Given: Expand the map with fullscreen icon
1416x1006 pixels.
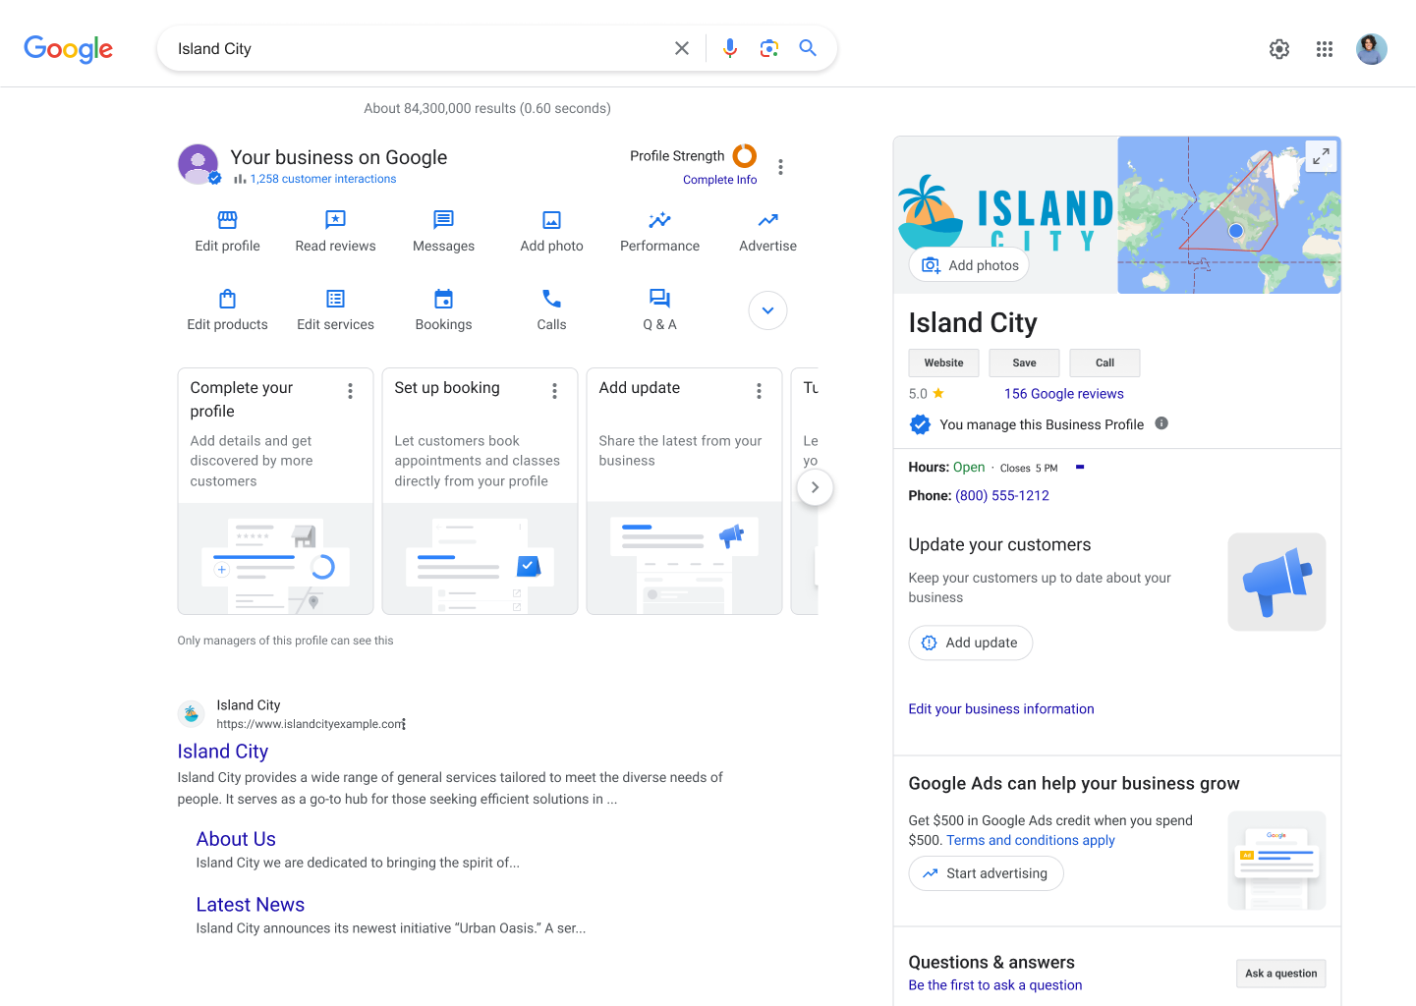Looking at the screenshot, I should pyautogui.click(x=1322, y=155).
